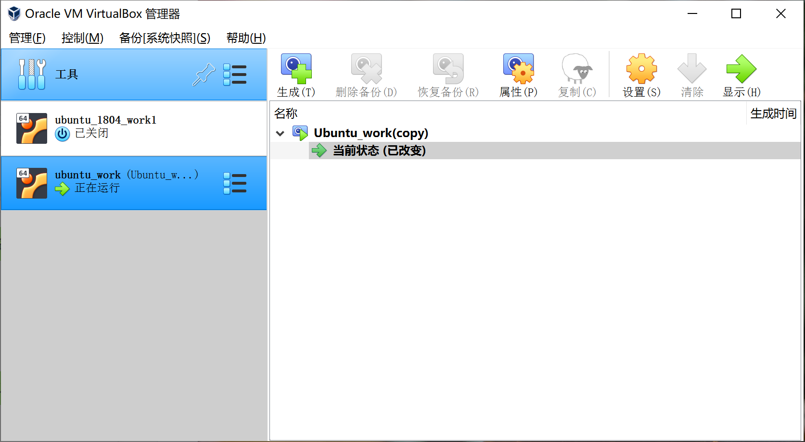Image resolution: width=805 pixels, height=442 pixels.
Task: Select the Ubuntu_work(copy) snapshot entry
Action: [371, 133]
